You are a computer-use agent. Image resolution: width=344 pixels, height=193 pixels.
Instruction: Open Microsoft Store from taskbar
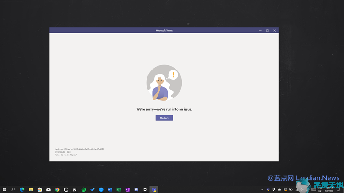(39, 189)
